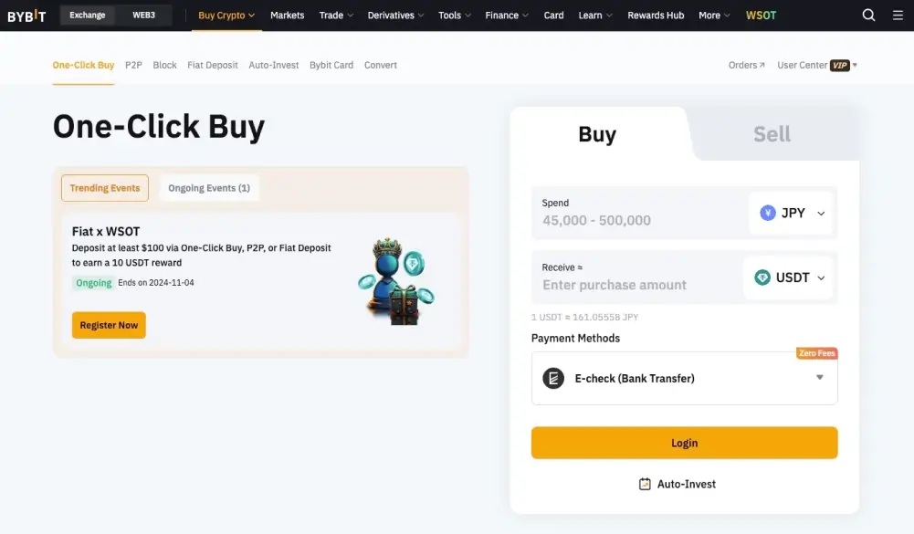This screenshot has height=534, width=914.
Task: Select the Ongoing Events tab
Action: tap(209, 188)
